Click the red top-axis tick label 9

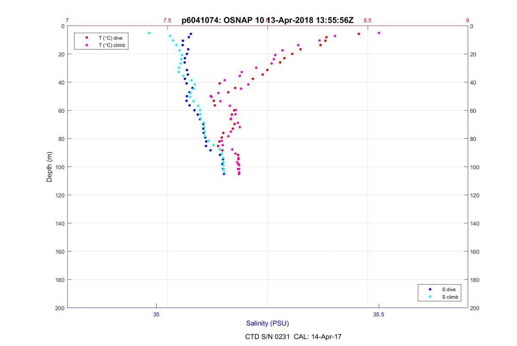pyautogui.click(x=467, y=20)
